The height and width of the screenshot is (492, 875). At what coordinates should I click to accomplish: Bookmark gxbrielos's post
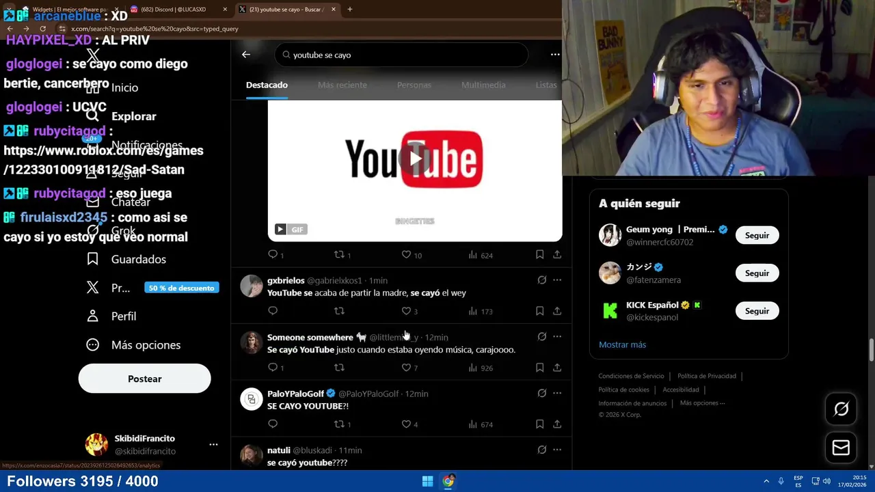[539, 311]
